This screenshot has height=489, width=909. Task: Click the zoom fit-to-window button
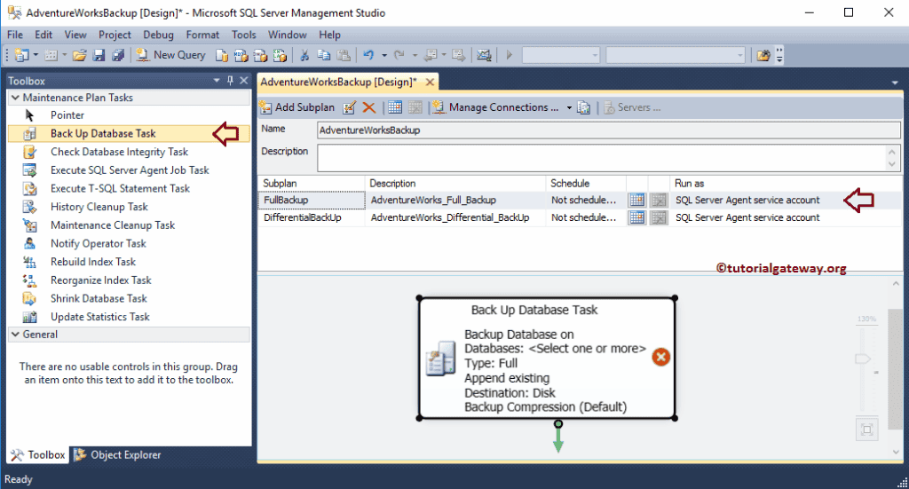pos(866,430)
